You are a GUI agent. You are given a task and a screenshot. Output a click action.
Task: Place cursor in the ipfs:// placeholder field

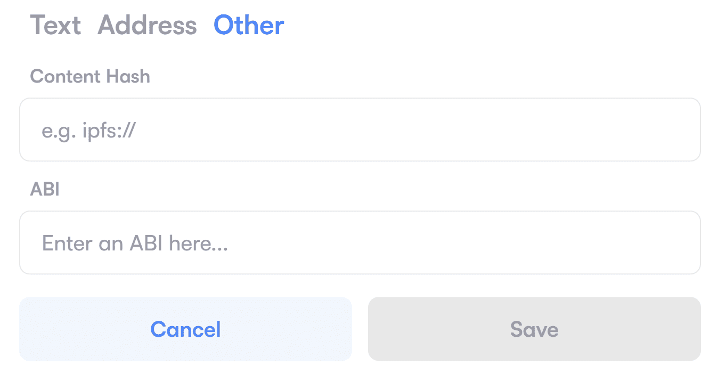tap(360, 129)
